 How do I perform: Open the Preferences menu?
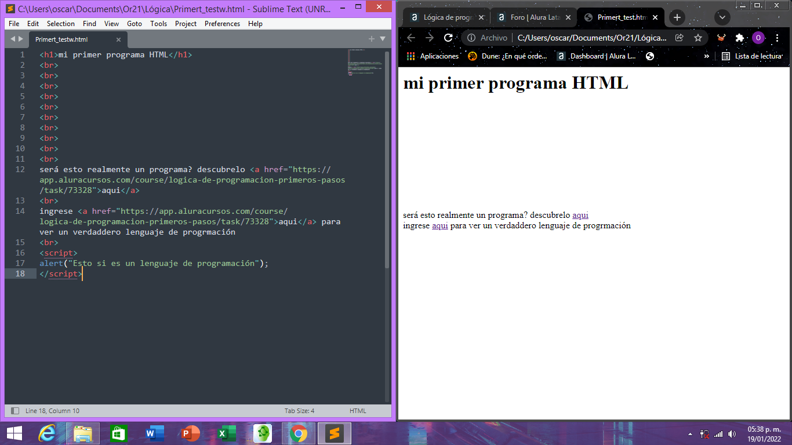(222, 24)
